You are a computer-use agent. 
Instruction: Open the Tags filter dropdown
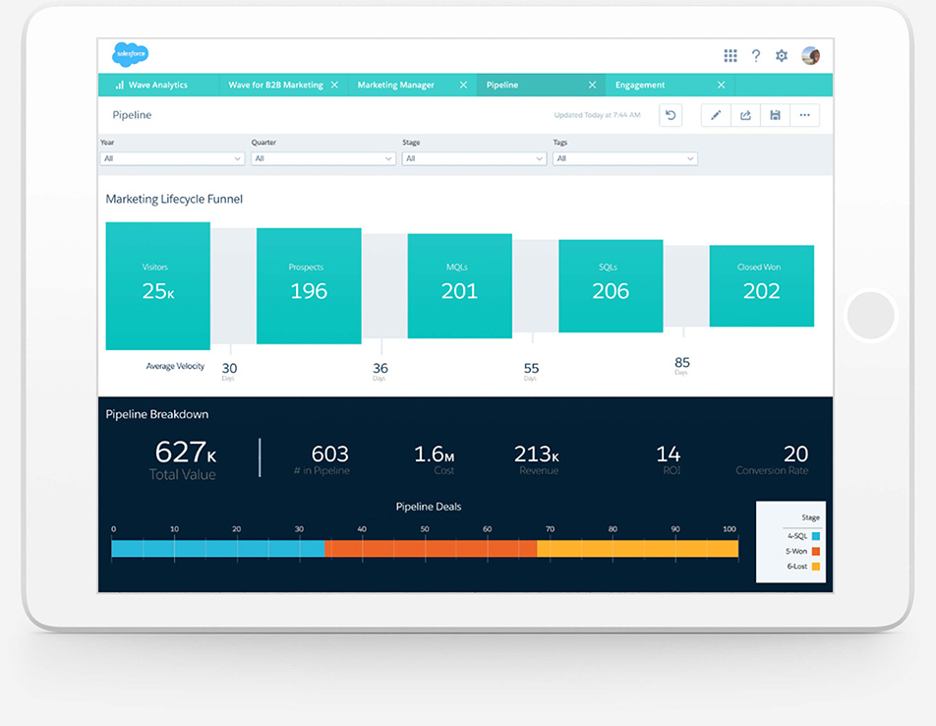[x=625, y=158]
